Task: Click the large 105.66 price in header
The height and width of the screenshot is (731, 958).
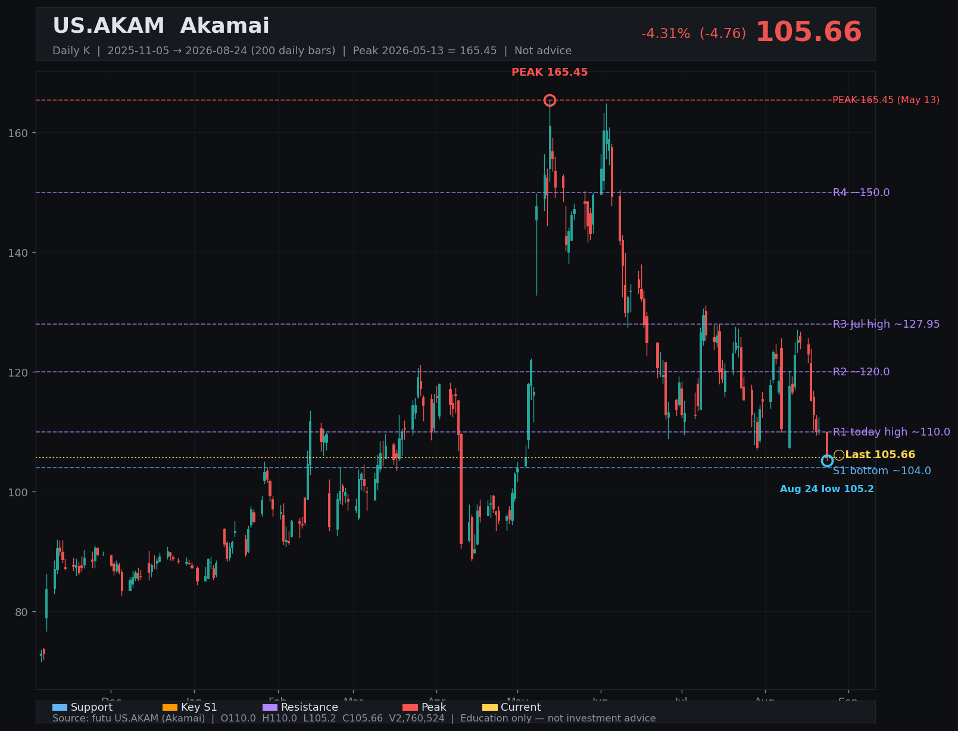Action: (809, 32)
